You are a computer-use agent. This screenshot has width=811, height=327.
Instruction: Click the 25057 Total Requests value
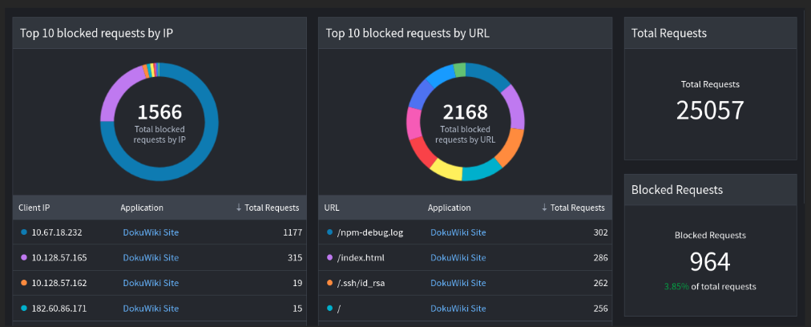710,111
